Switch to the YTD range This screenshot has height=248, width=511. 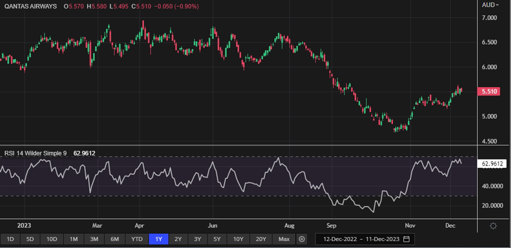tap(137, 239)
